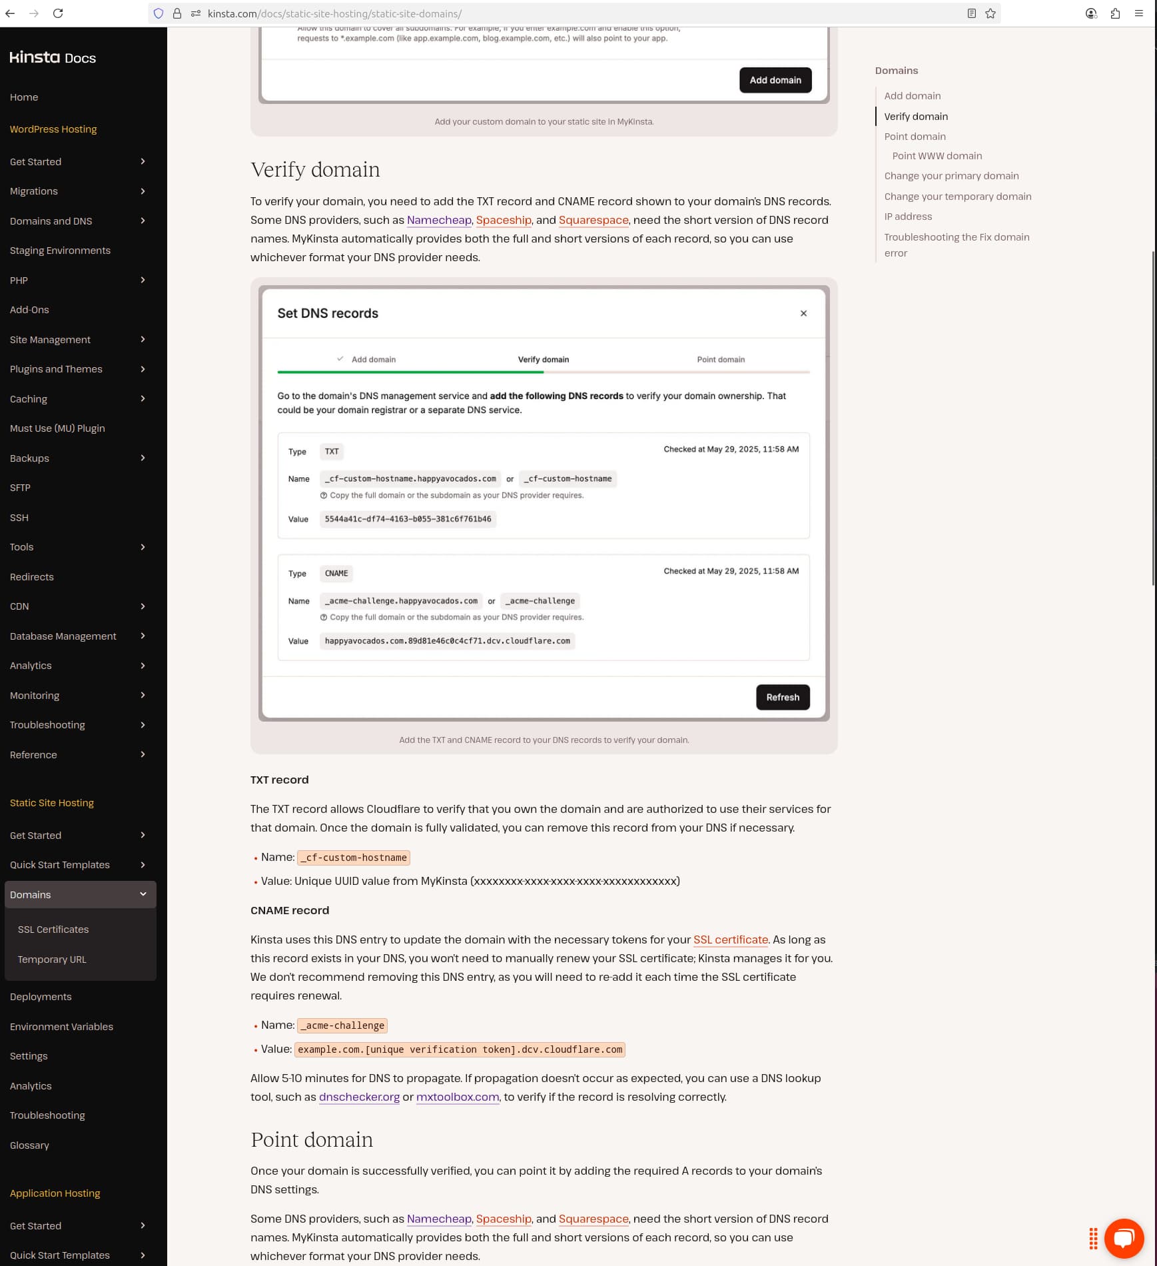Click the dotted handle beside the chat widget

(x=1093, y=1238)
